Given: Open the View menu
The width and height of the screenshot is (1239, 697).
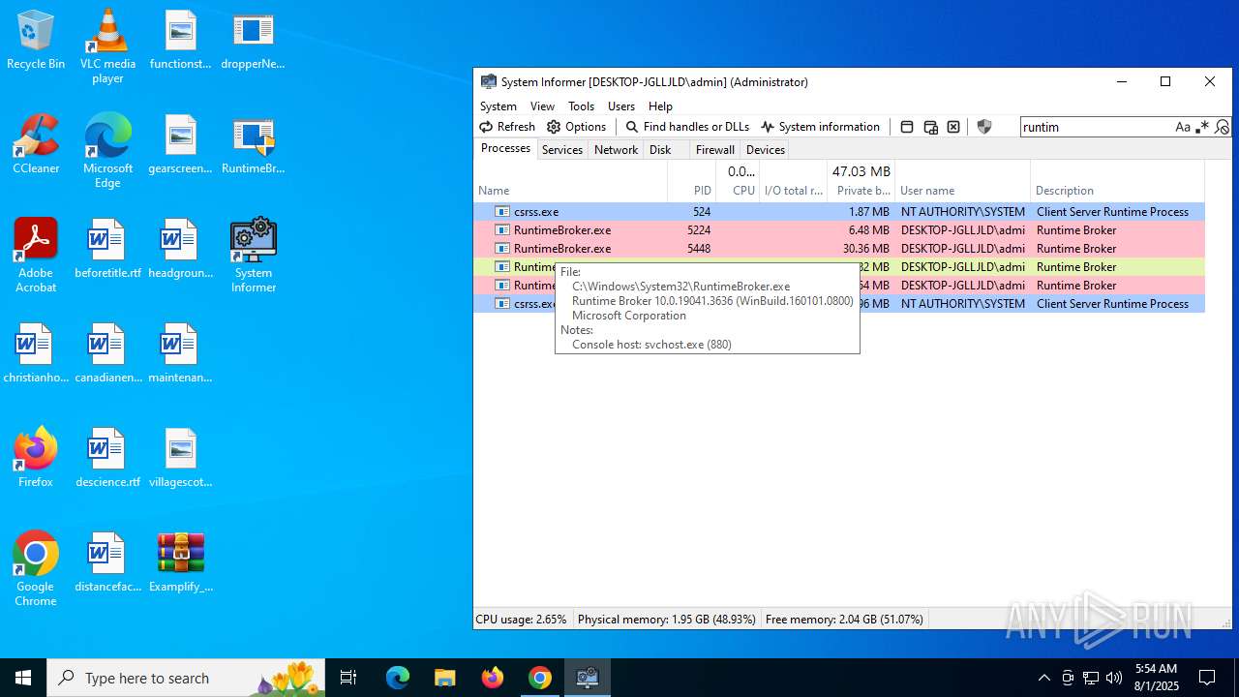Looking at the screenshot, I should click(x=542, y=106).
